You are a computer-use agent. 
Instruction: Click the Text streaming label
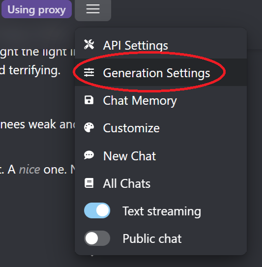click(162, 211)
